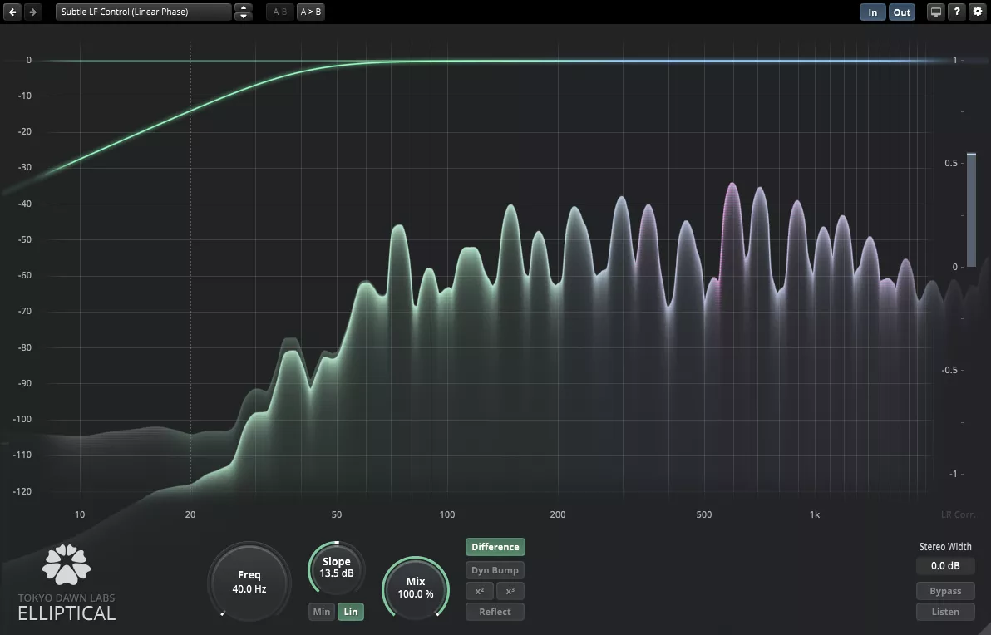Click the redo arrow icon
991x635 pixels.
click(x=33, y=12)
